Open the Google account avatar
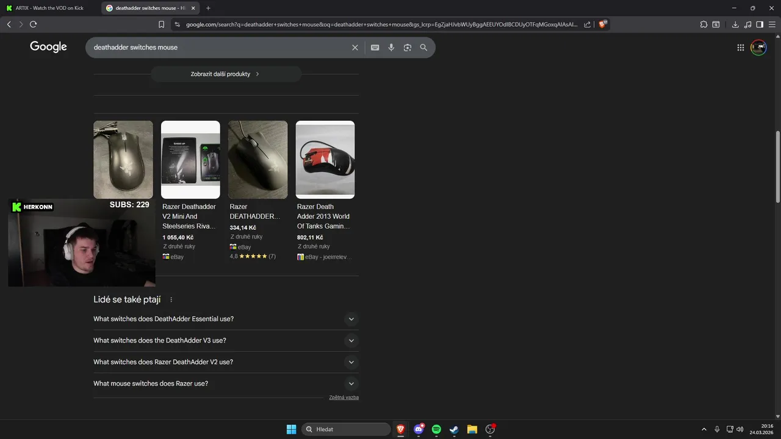Viewport: 781px width, 439px height. click(758, 48)
